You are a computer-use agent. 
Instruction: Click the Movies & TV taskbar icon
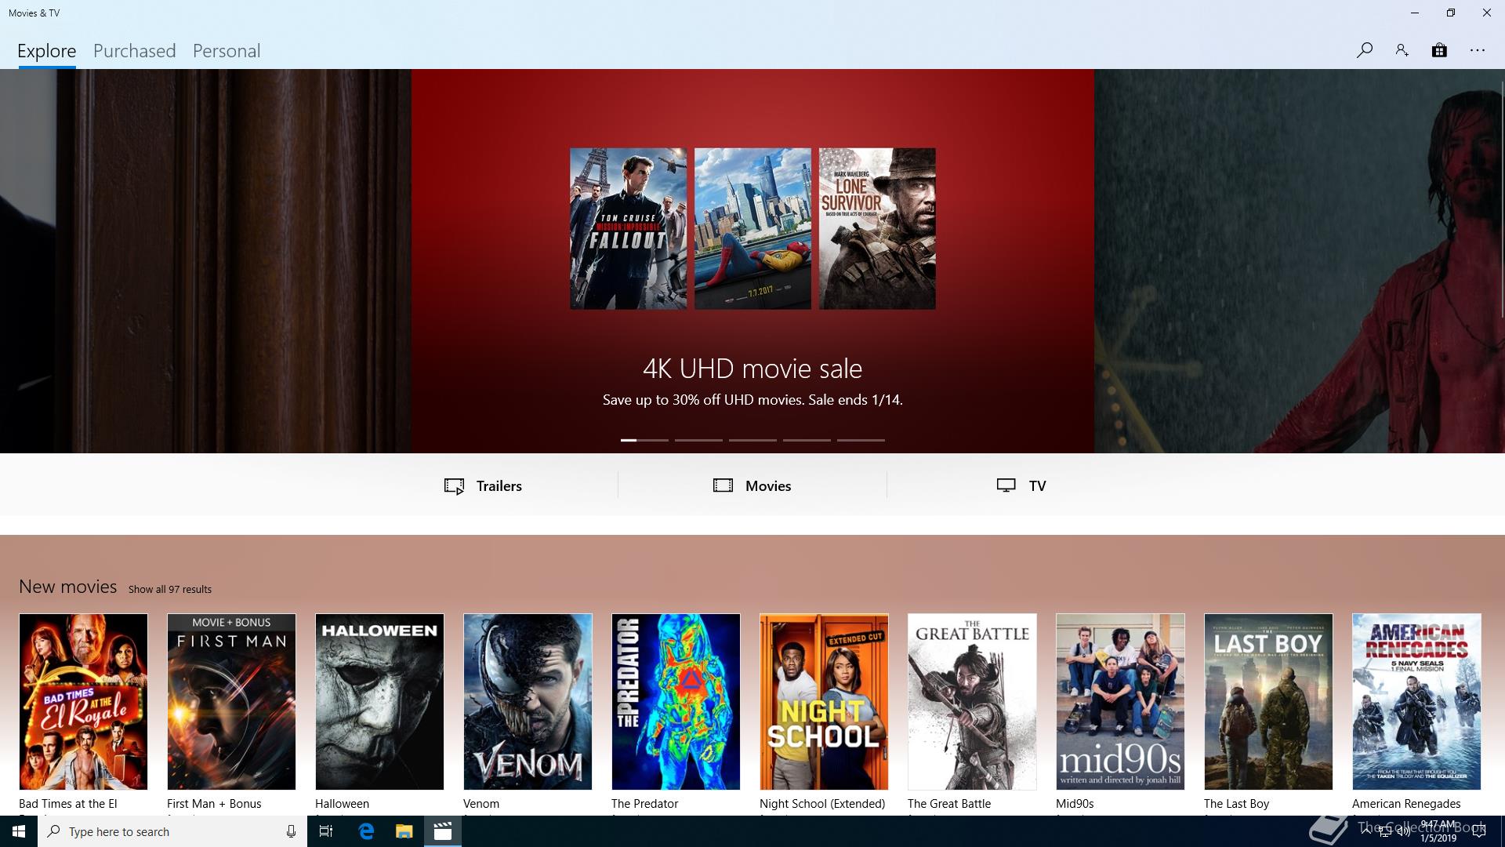(x=443, y=831)
